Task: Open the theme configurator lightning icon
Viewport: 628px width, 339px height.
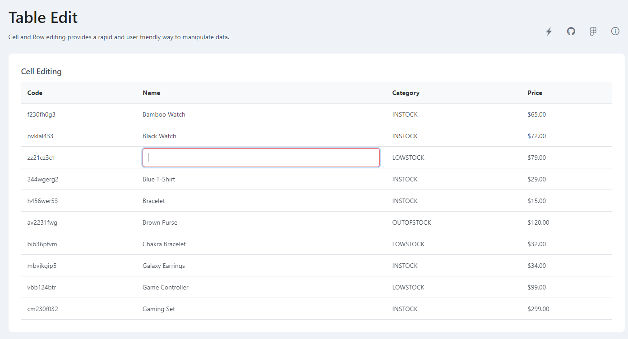Action: 549,31
